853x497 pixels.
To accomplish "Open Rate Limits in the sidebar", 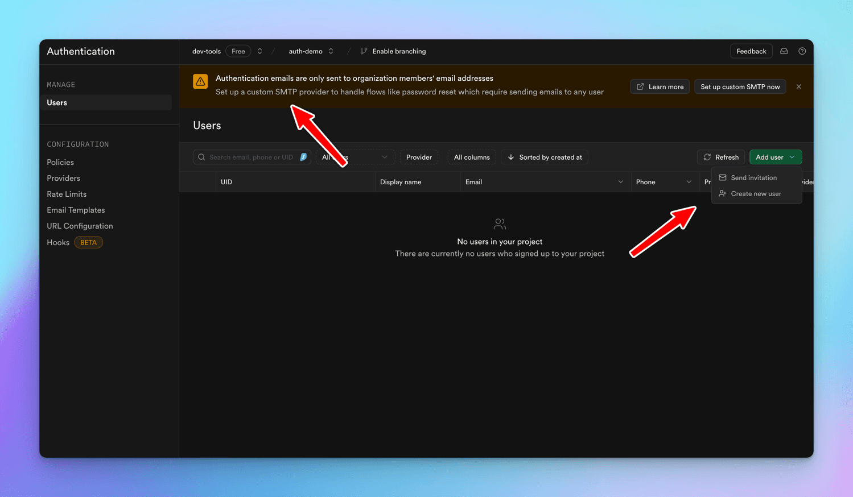I will (x=67, y=194).
